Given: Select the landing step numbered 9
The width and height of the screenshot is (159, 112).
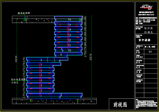Looking at the screenshot, I should coord(61,55).
